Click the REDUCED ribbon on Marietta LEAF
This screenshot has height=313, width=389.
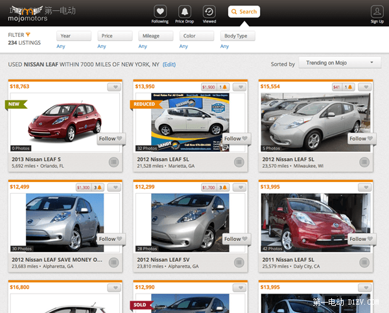pyautogui.click(x=146, y=104)
